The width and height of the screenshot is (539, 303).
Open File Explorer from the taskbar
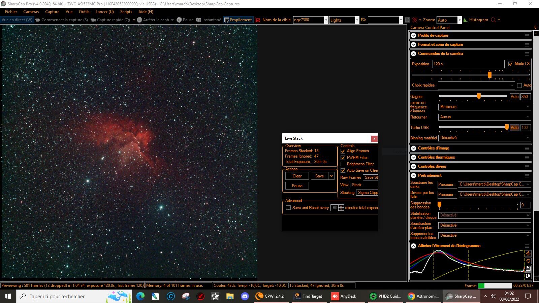[x=230, y=296]
